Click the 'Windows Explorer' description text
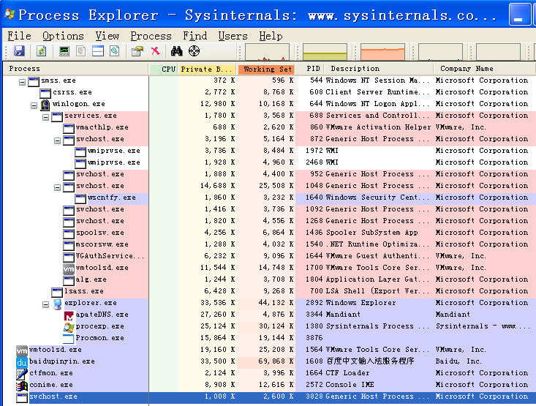 (x=361, y=303)
